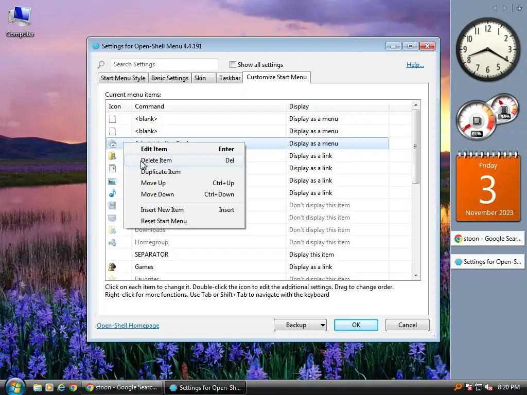Viewport: 527px width, 395px height.
Task: Enable Show all settings checkbox
Action: point(233,64)
